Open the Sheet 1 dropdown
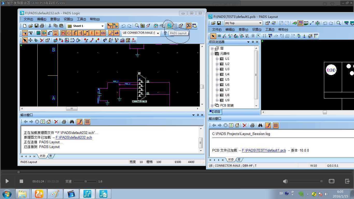The image size is (354, 199). tap(102, 26)
